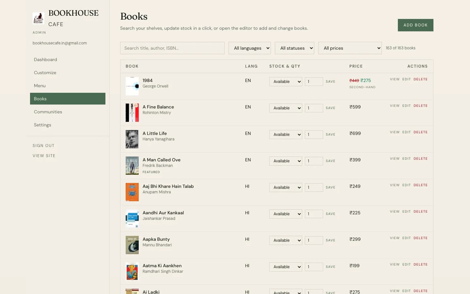
Task: Change stock status for A Fine Balance
Action: (286, 108)
